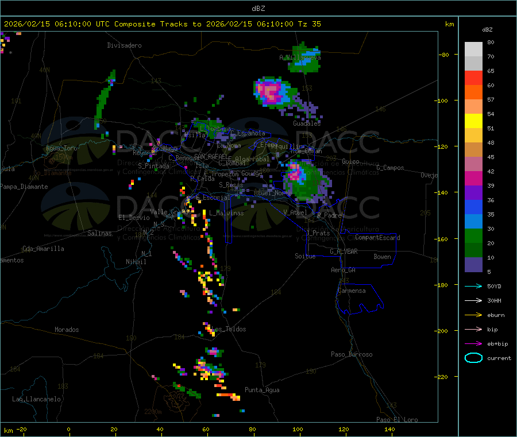Click the 'Lag.Llancanelo' map label
517x437 pixels.
tap(37, 399)
